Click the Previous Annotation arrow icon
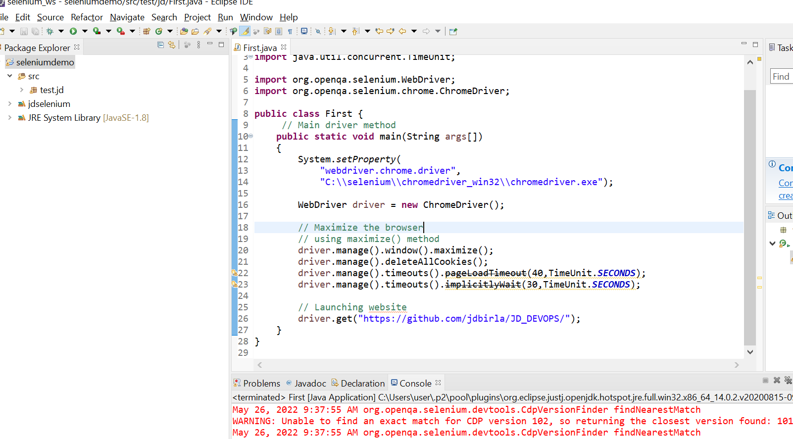Screen dimensions: 793x439 click(355, 31)
